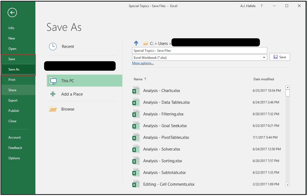Click the Excel icon for Editing - Cell Comments.xlsx
This screenshot has width=308, height=196.
(136, 184)
